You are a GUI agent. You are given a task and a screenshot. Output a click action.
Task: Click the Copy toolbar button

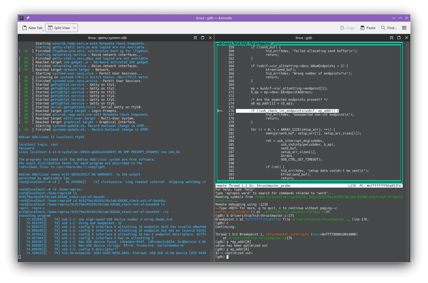click(x=347, y=28)
